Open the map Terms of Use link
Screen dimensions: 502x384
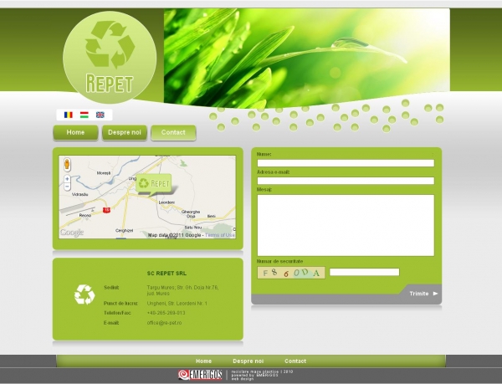coord(220,235)
